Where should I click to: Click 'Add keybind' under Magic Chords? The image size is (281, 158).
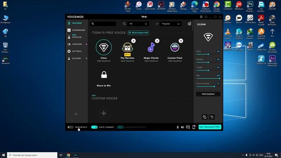tap(151, 61)
